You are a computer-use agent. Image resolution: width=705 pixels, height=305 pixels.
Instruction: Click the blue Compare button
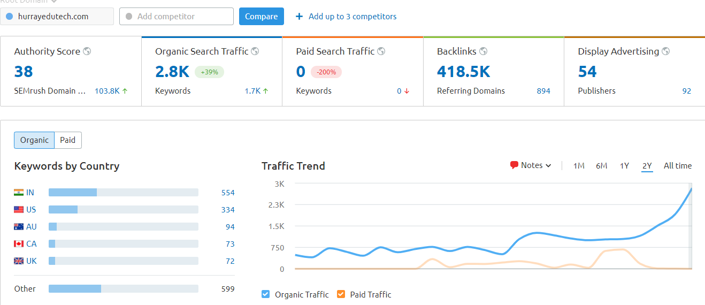(x=261, y=17)
